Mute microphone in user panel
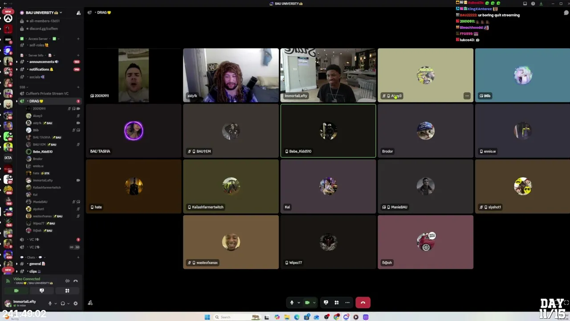Image resolution: width=570 pixels, height=321 pixels. pos(50,304)
